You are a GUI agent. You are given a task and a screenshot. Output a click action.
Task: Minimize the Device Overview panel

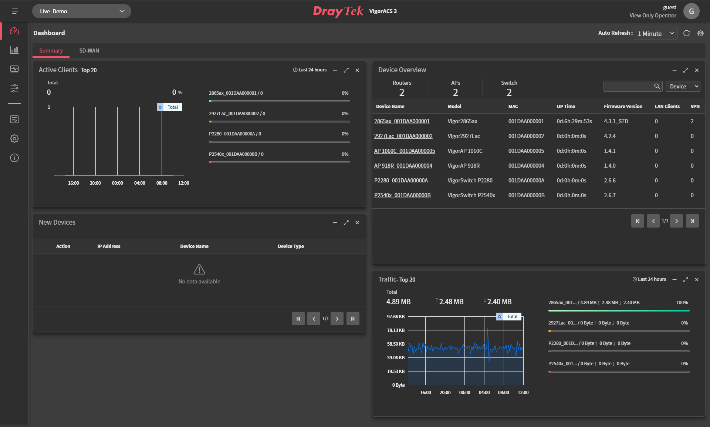(x=674, y=70)
